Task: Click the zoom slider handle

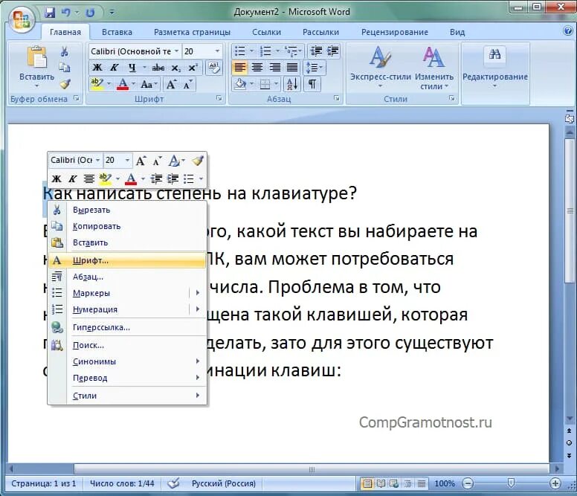Action: point(511,483)
